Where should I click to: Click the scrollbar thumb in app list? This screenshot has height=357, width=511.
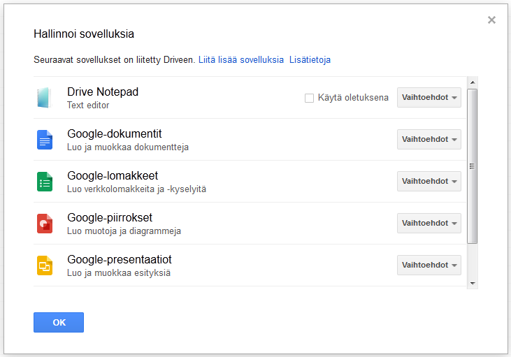[x=473, y=166]
